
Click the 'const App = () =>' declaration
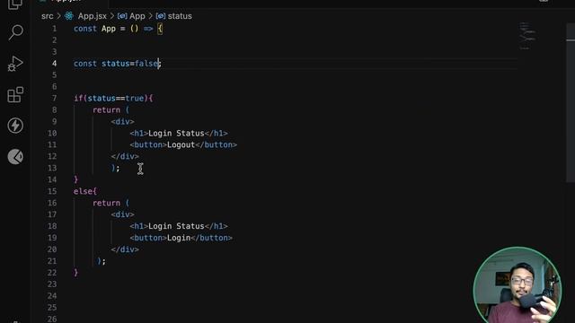tap(113, 29)
